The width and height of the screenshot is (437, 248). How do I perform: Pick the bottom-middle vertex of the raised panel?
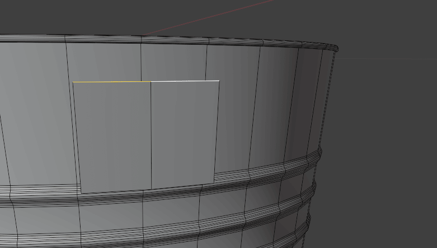pyautogui.click(x=152, y=189)
